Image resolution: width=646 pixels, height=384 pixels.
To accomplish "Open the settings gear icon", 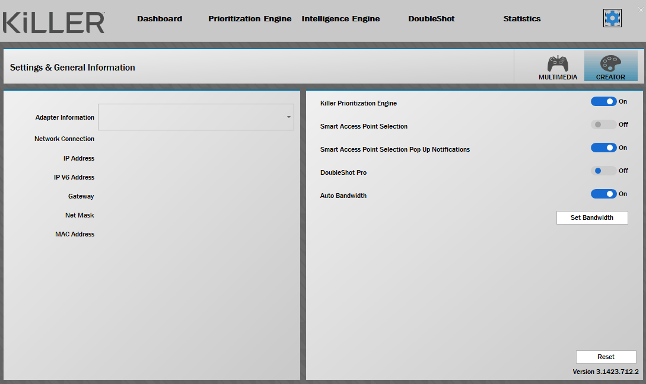I will pyautogui.click(x=612, y=18).
